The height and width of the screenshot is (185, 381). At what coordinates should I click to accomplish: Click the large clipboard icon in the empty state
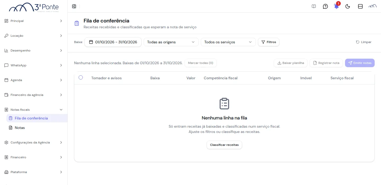(224, 104)
